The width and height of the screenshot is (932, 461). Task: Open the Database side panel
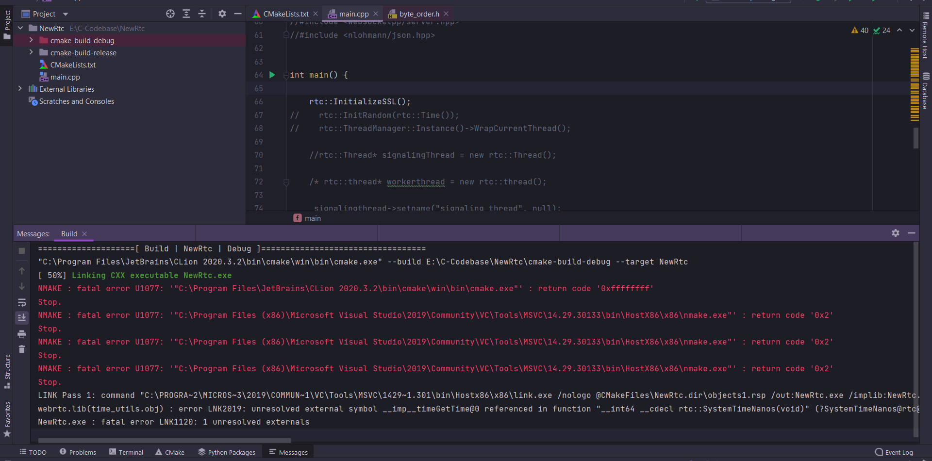click(926, 91)
